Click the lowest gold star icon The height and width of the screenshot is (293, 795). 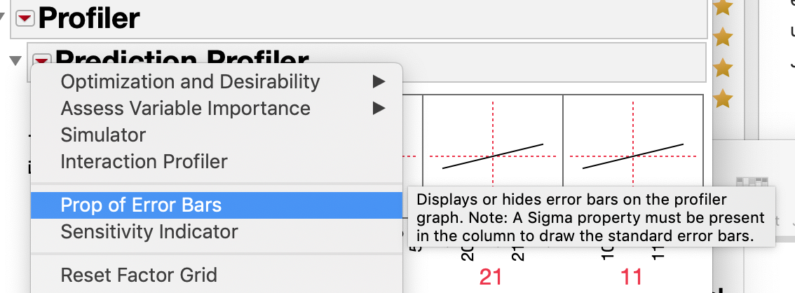point(722,100)
